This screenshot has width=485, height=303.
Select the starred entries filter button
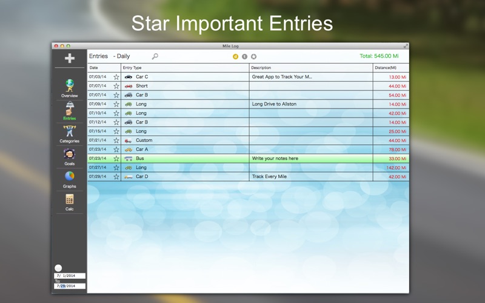(253, 56)
